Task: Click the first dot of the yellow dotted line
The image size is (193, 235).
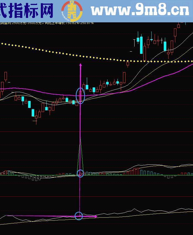Action: 2,43
